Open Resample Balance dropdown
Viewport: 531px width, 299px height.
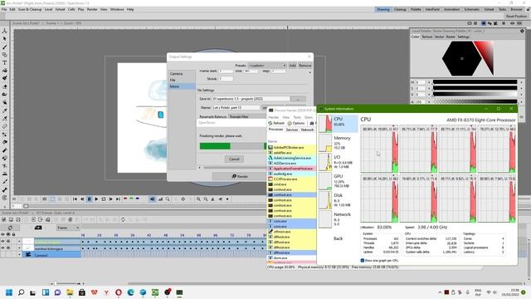tap(247, 116)
